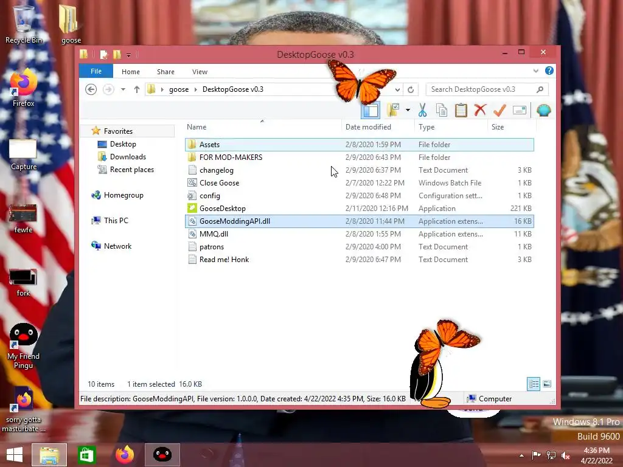Image resolution: width=623 pixels, height=467 pixels.
Task: Expand the ribbon with the chevron
Action: tap(535, 71)
